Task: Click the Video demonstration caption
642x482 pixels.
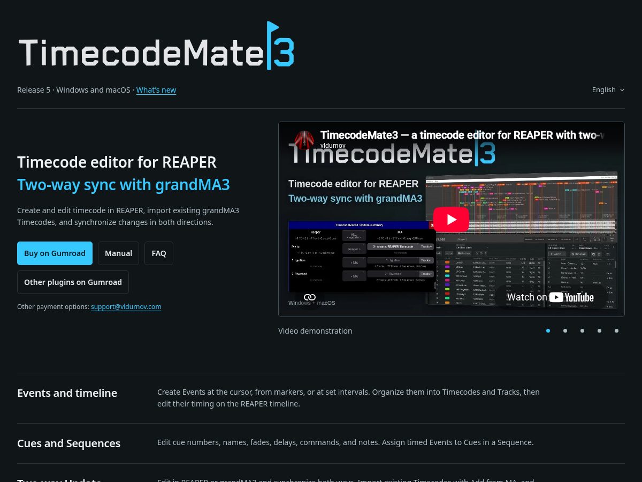Action: [x=315, y=331]
